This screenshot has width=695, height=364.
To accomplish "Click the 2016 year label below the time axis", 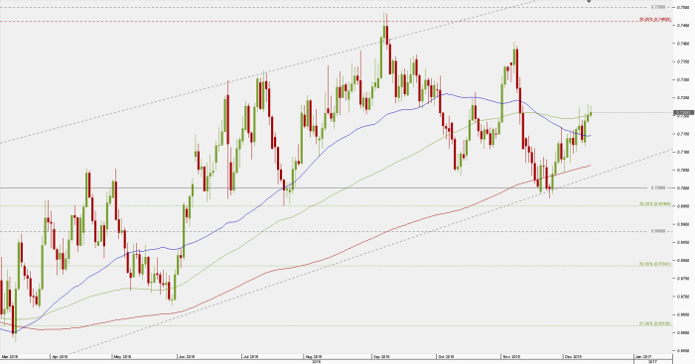I will 317,361.
